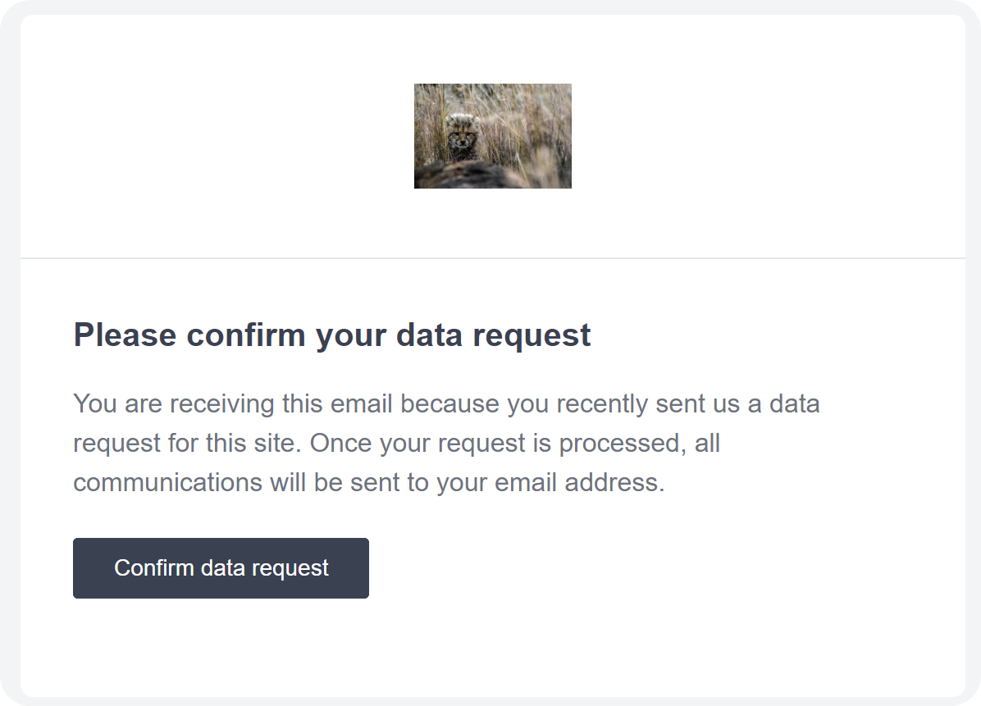The height and width of the screenshot is (706, 981).
Task: Click the first line starting 'You are receiving'
Action: [446, 403]
